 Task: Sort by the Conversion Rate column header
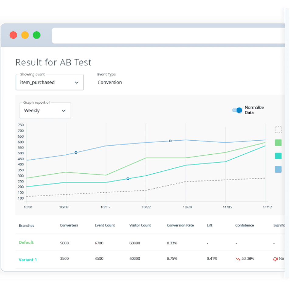coord(180,225)
